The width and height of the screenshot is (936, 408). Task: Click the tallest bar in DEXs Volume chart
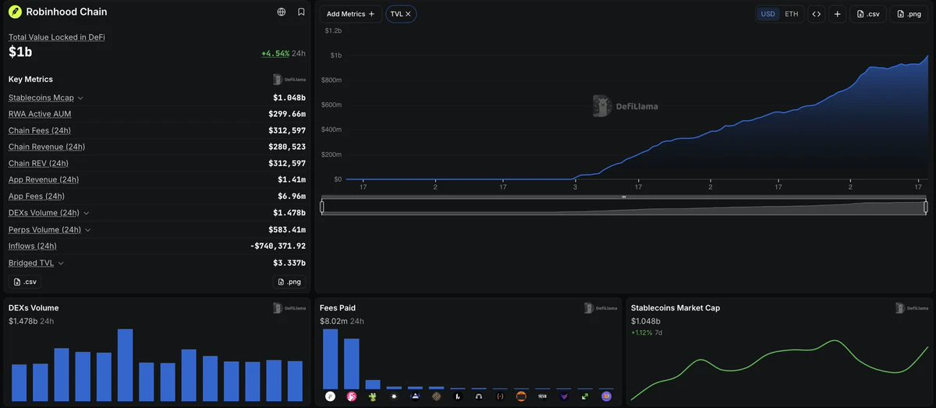point(125,365)
